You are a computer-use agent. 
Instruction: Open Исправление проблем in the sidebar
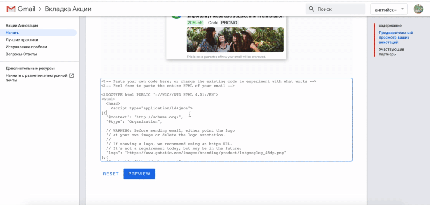coord(26,47)
